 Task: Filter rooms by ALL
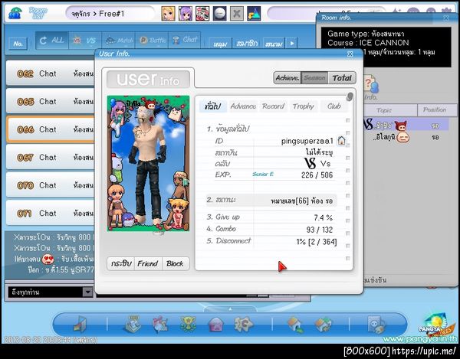(52, 41)
